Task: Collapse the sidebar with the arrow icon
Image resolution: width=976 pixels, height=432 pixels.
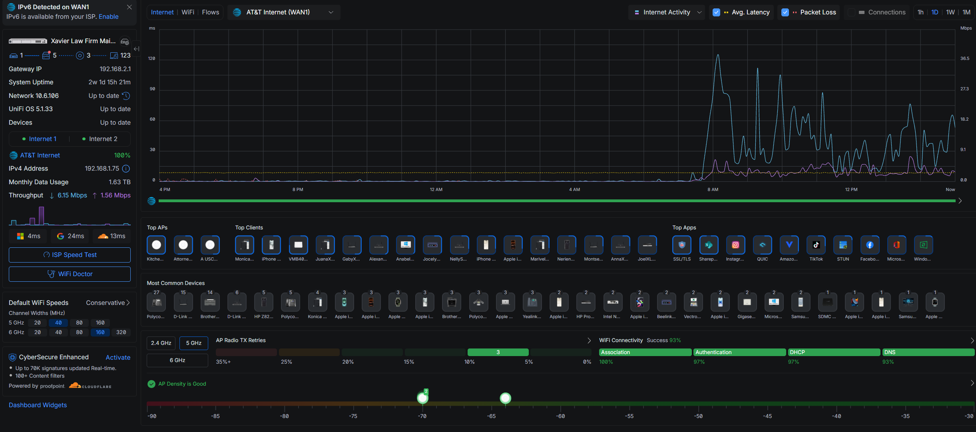Action: pyautogui.click(x=137, y=49)
